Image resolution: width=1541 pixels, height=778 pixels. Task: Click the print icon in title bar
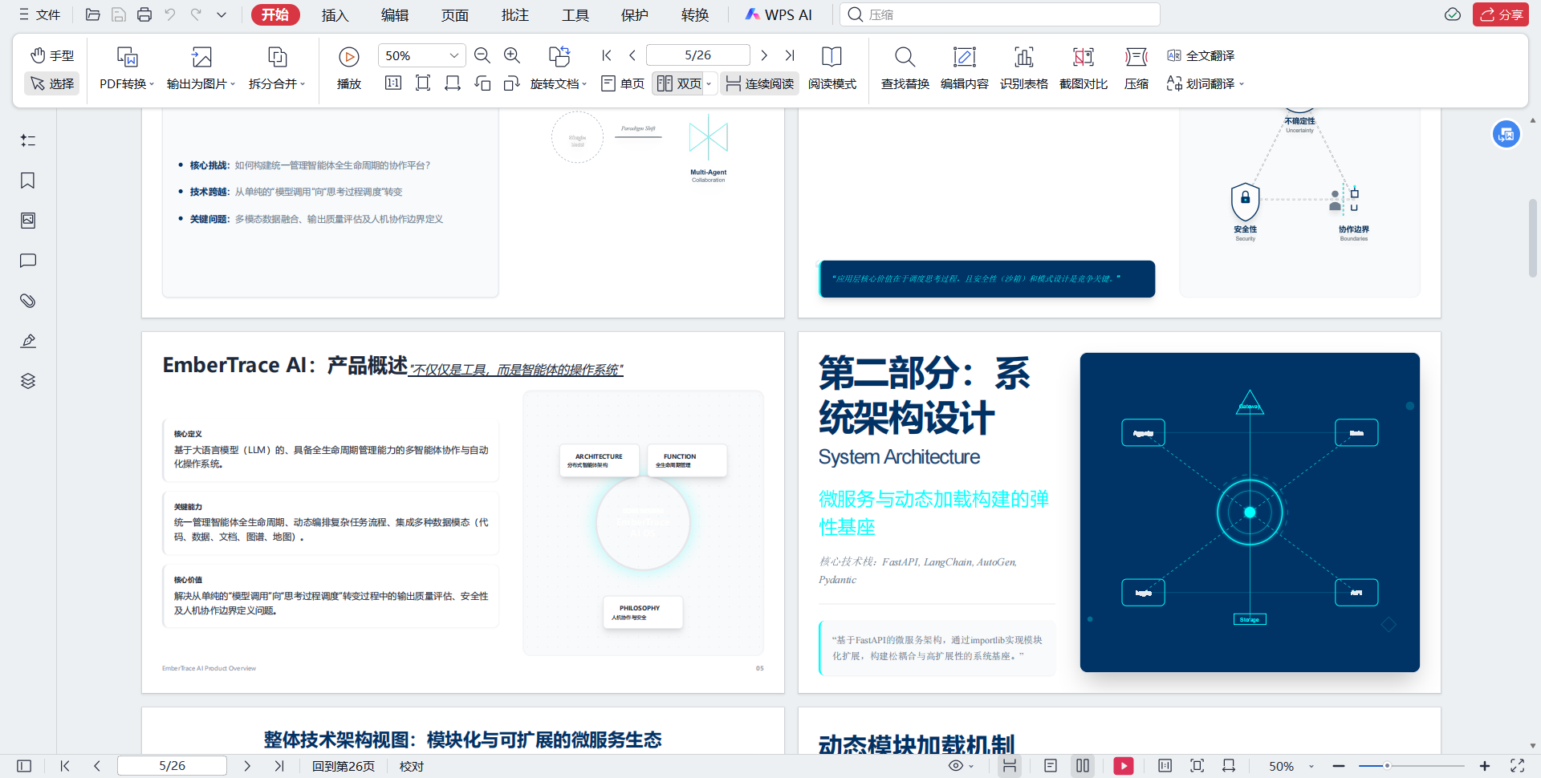(144, 14)
